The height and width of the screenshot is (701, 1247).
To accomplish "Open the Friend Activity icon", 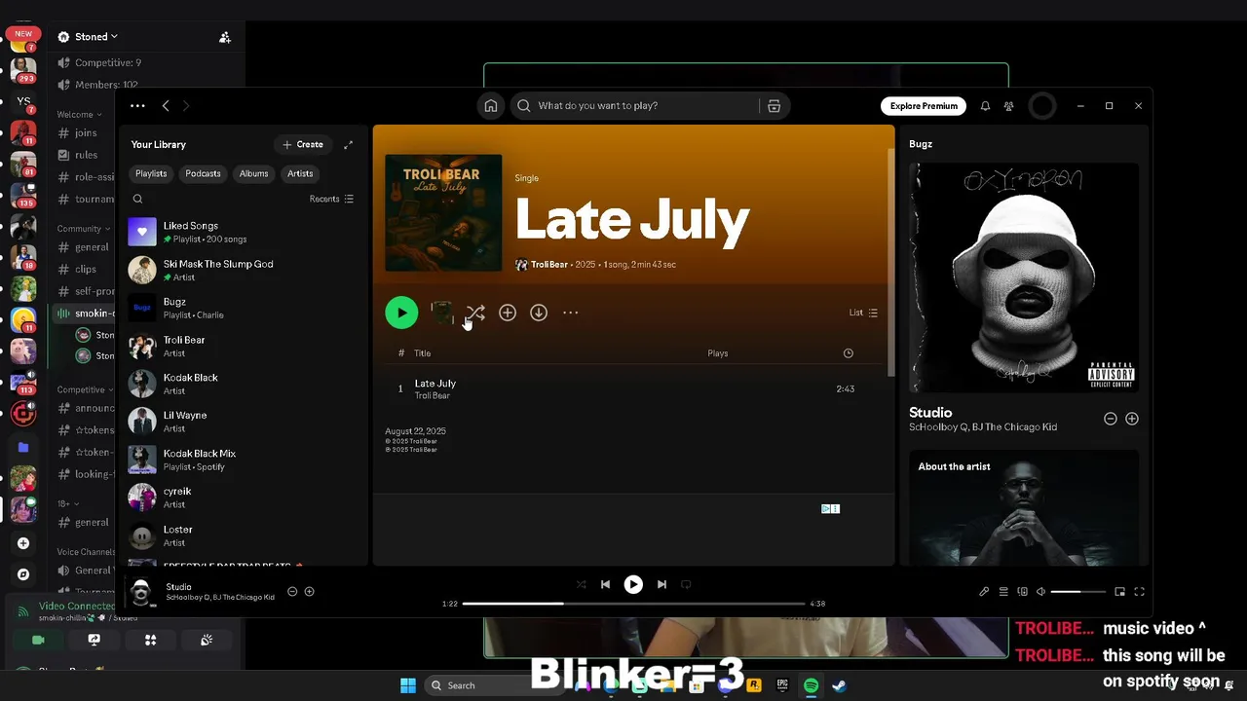I will (1008, 106).
